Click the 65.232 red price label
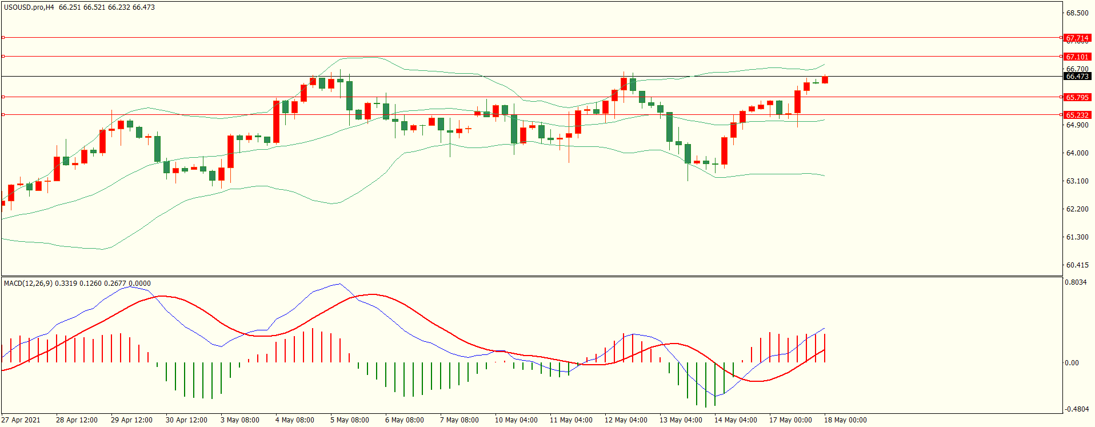The image size is (1095, 427). pyautogui.click(x=1077, y=115)
